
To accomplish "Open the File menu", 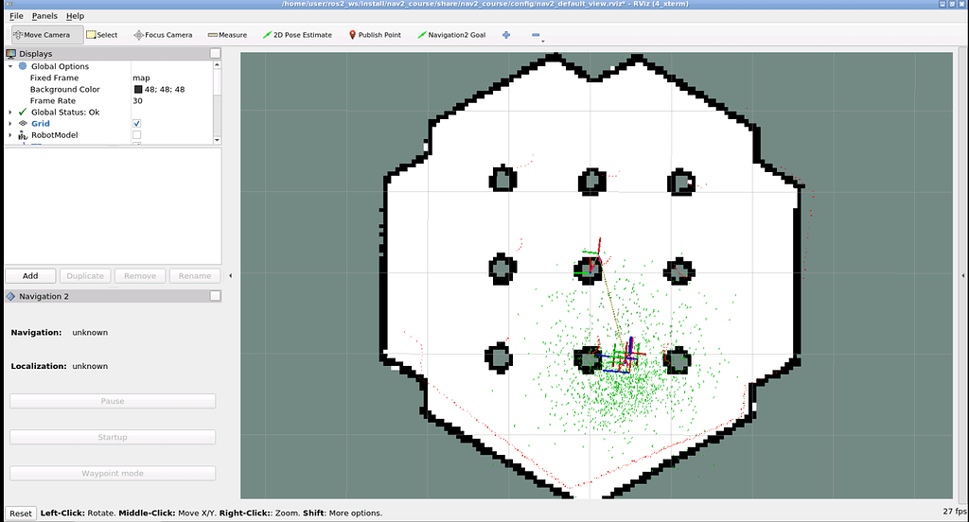I will point(16,16).
